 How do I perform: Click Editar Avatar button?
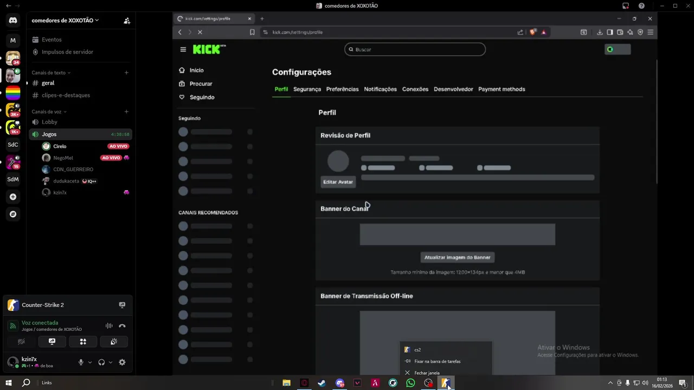point(338,182)
